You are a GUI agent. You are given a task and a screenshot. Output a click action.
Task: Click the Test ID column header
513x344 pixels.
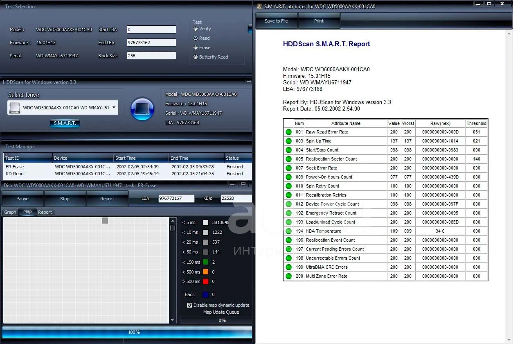(x=28, y=158)
